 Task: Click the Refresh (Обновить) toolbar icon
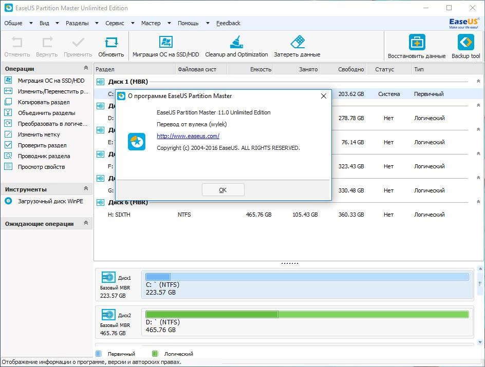(111, 42)
